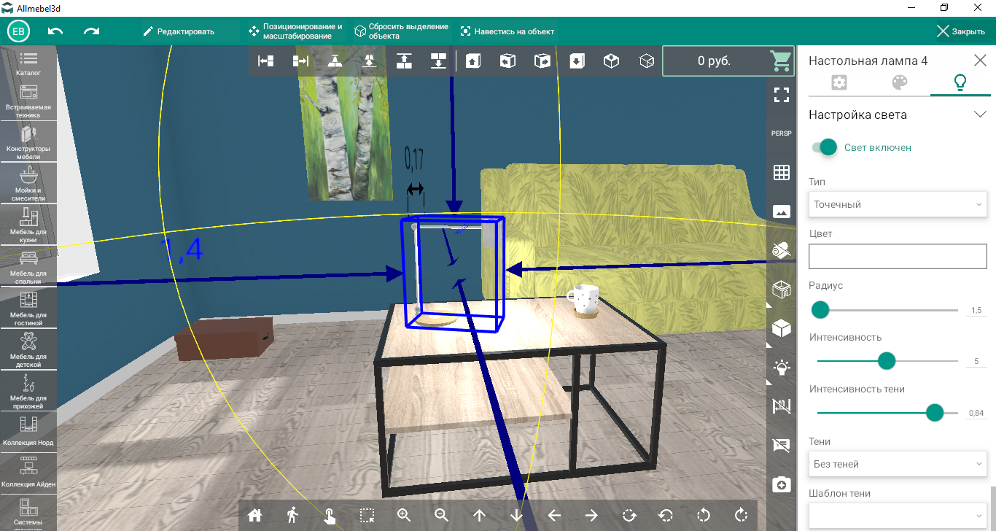Viewport: 996px width, 531px height.
Task: Open the Шаблон тени dropdown
Action: point(898,515)
